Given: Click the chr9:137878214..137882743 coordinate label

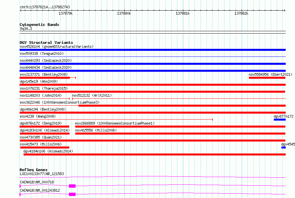Looking at the screenshot, I should point(45,7).
